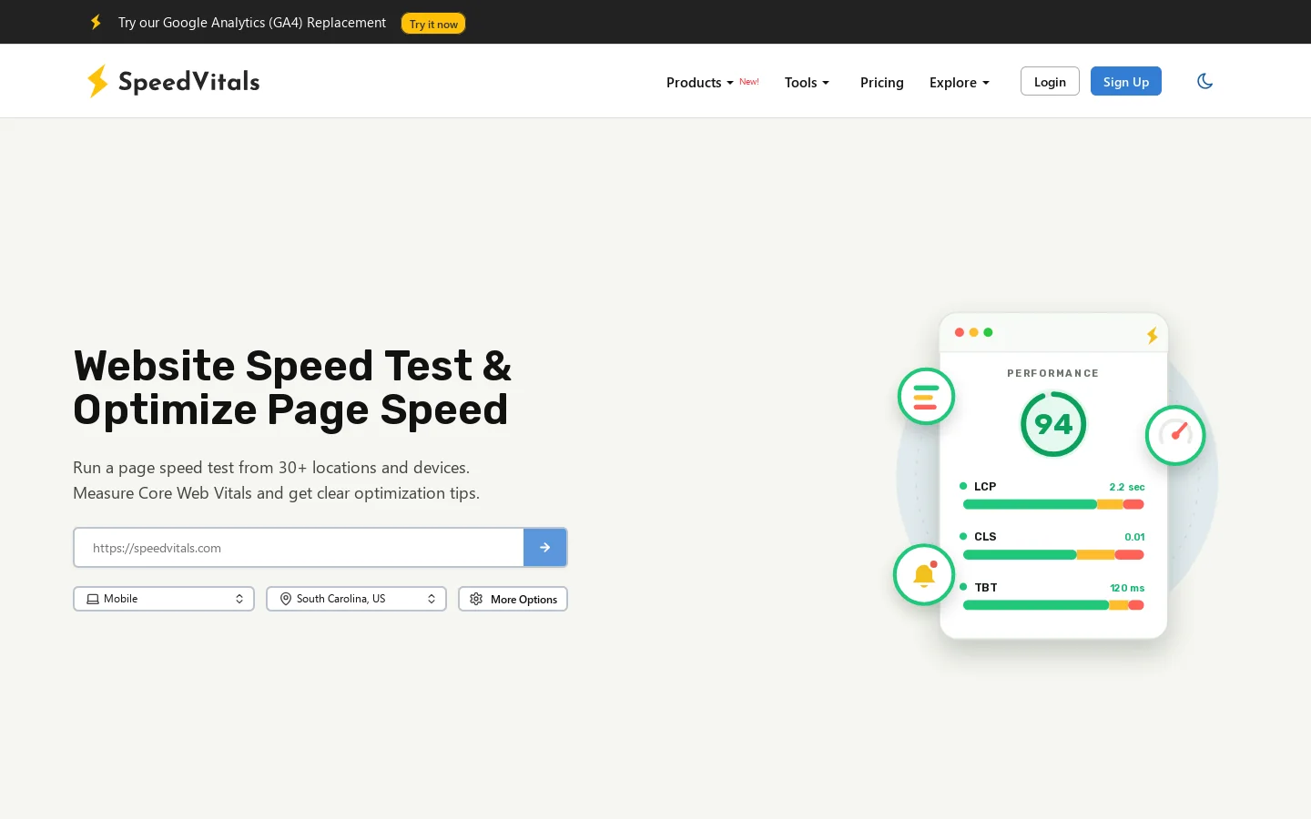This screenshot has height=819, width=1311.
Task: Click the speedometer gauge circle icon
Action: pyautogui.click(x=1175, y=435)
